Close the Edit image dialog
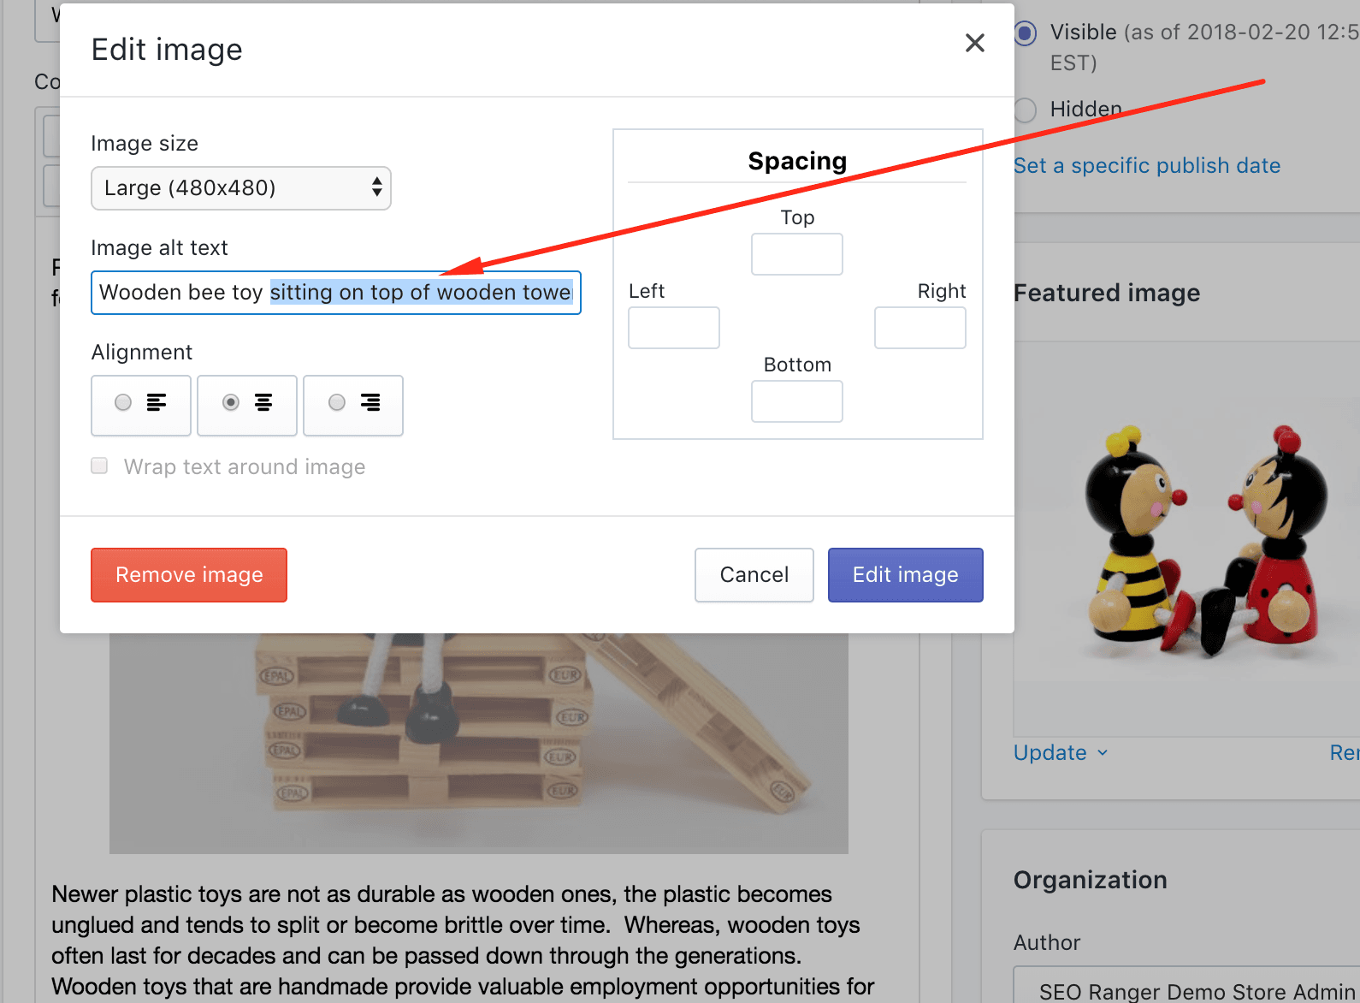Screen dimensions: 1360x1003 tap(974, 43)
